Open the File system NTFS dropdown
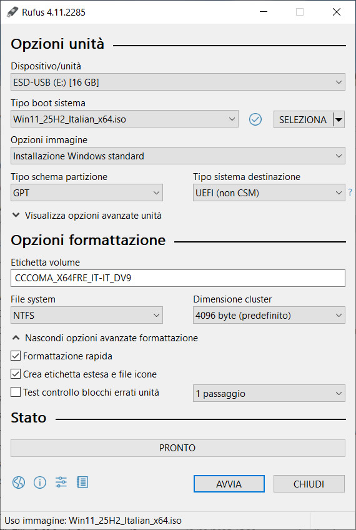 87,316
